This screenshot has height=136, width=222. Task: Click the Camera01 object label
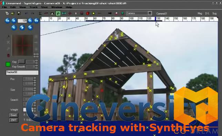pos(162,14)
